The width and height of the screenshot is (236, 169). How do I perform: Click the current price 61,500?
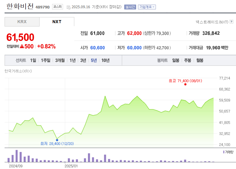pyautogui.click(x=20, y=37)
